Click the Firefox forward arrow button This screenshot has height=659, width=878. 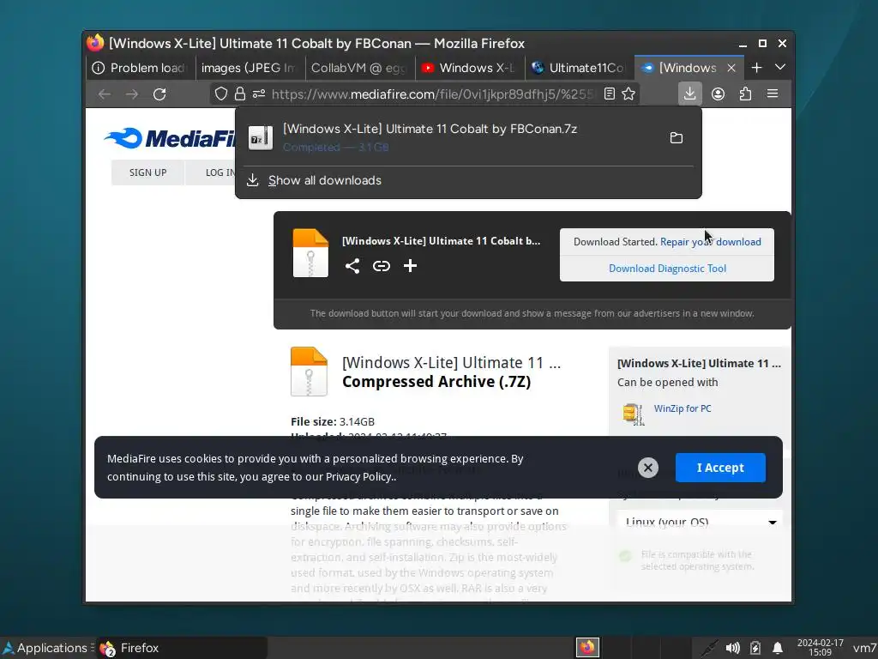tap(131, 94)
